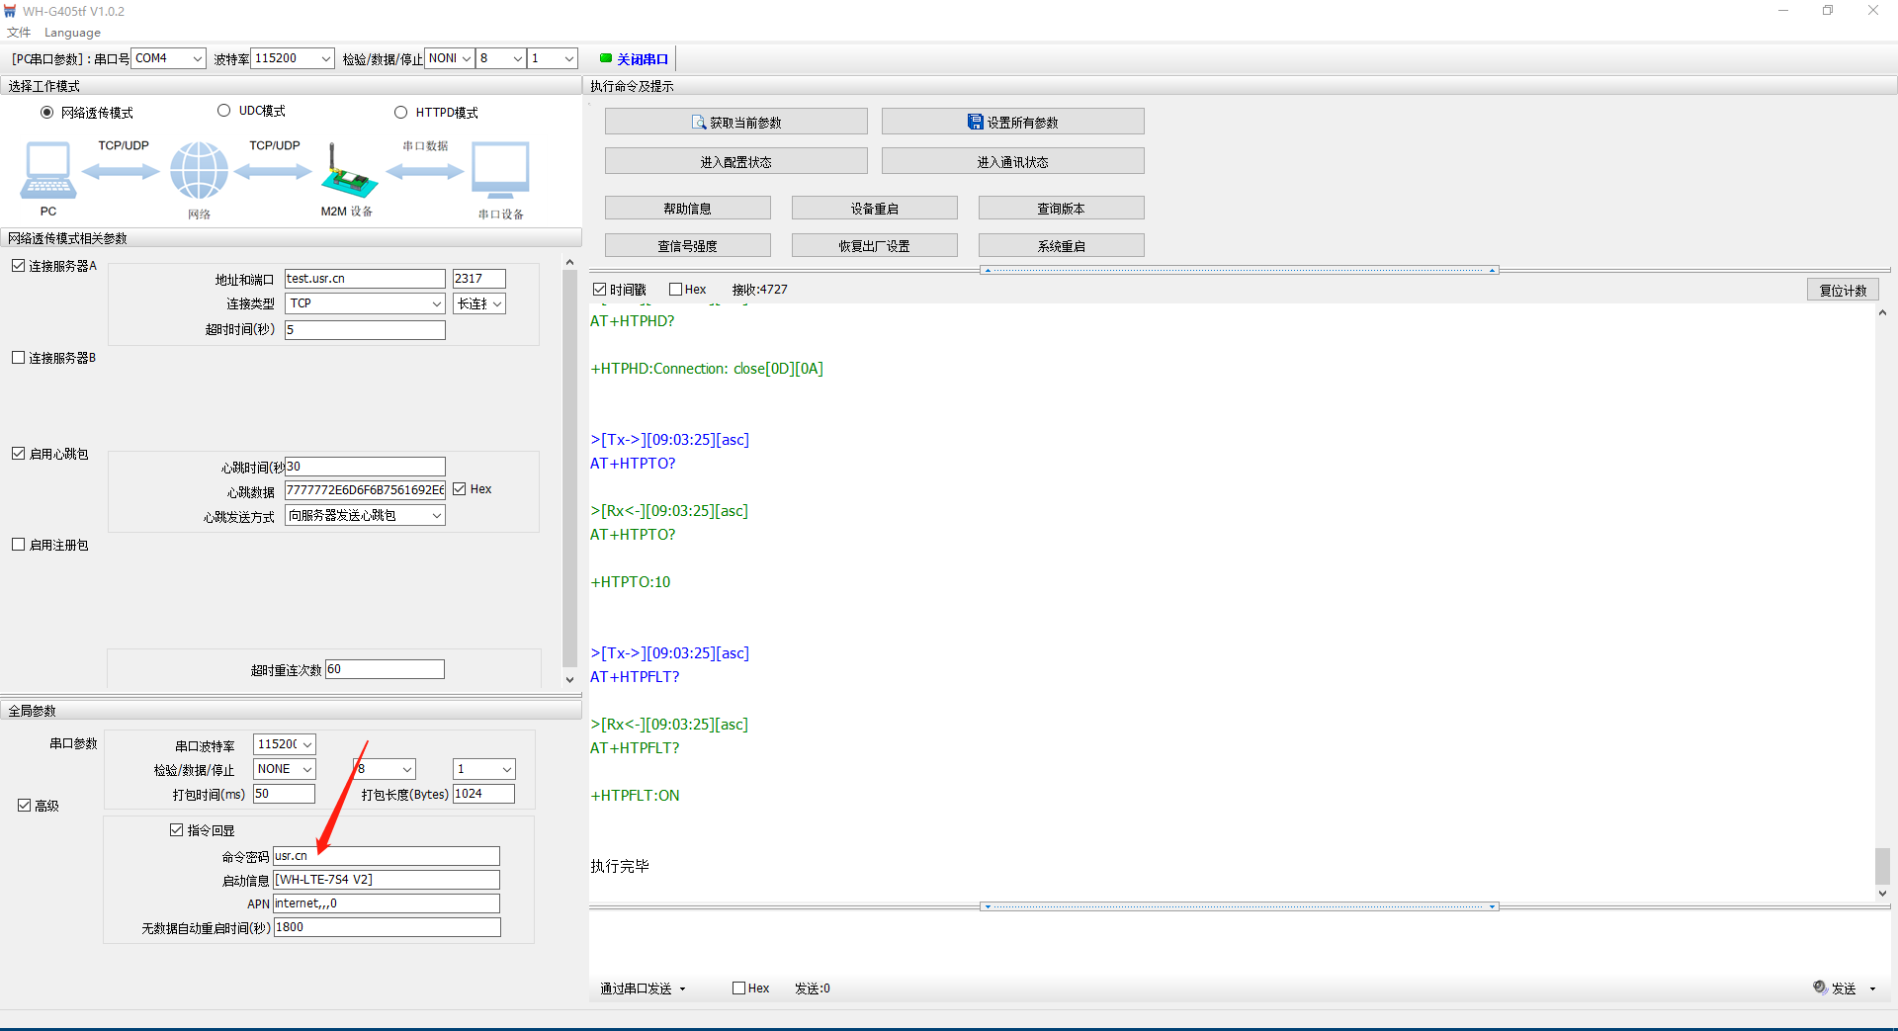Click the send icon at bottom right

click(1820, 988)
